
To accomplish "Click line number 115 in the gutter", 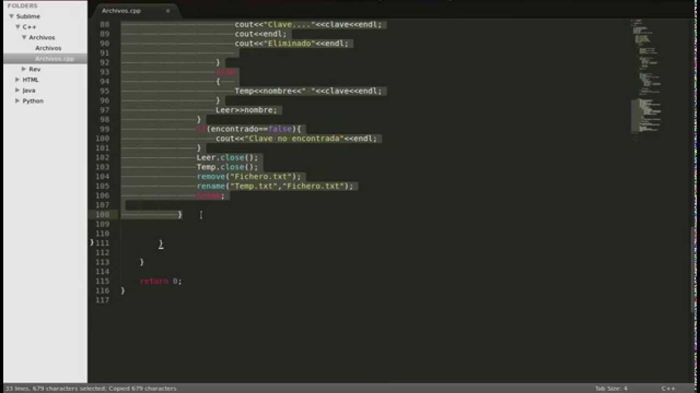I will [x=102, y=281].
